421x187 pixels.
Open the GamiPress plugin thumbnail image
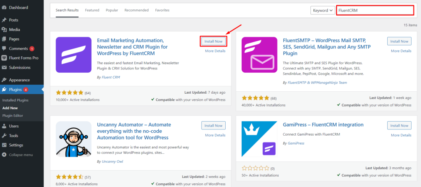click(x=259, y=139)
